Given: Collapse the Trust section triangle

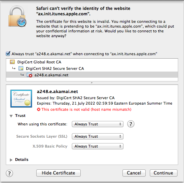Looking at the screenshot, I should click(11, 116).
